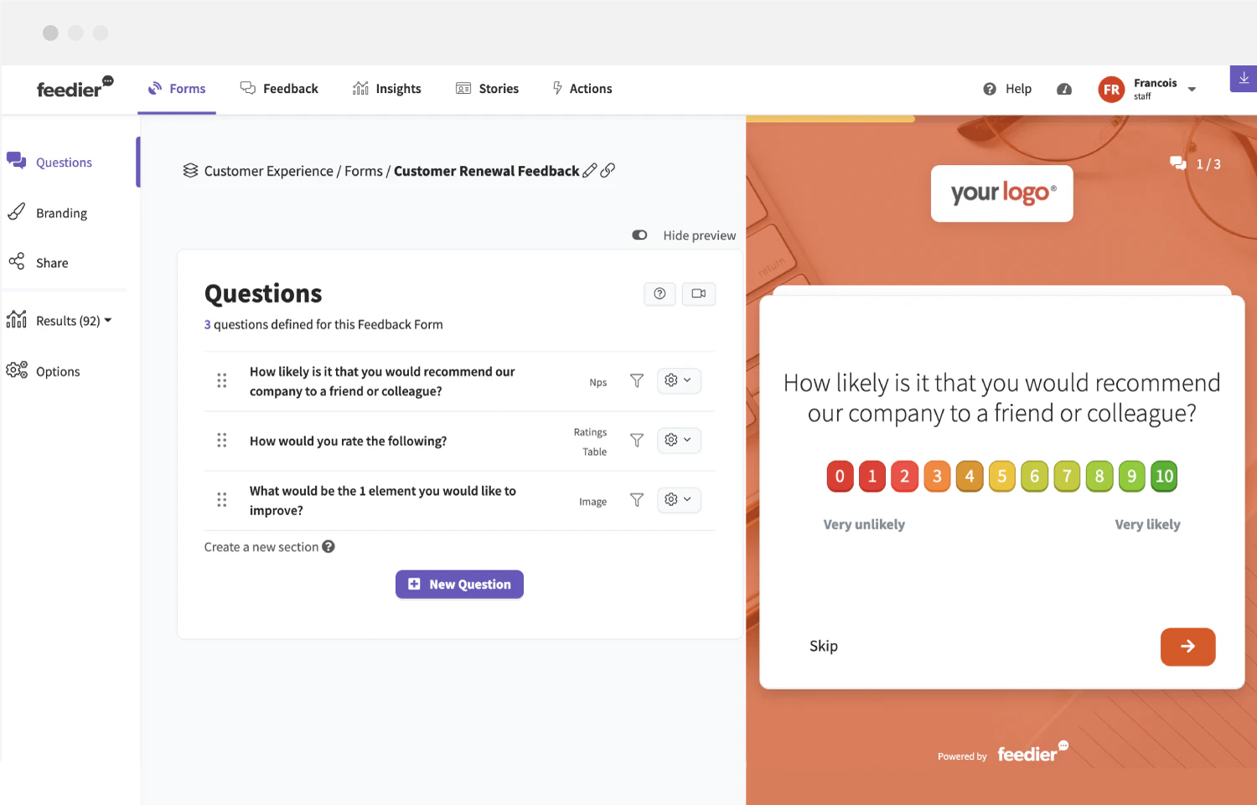Click the Create a new section link

pyautogui.click(x=261, y=546)
